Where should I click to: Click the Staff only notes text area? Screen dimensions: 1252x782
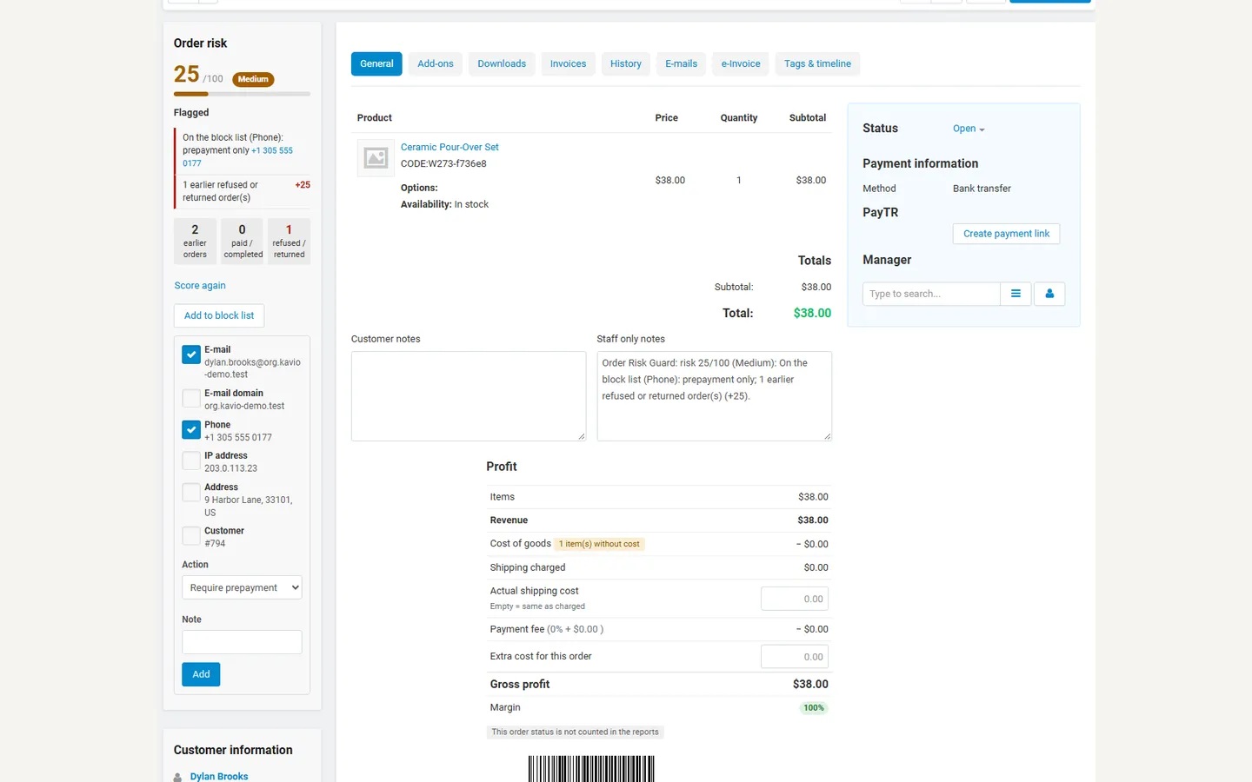pos(715,396)
